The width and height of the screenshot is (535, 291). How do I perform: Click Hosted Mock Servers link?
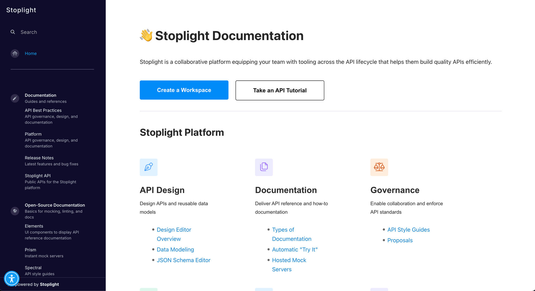pyautogui.click(x=289, y=265)
